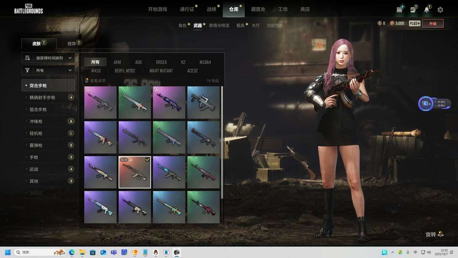Image resolution: width=458 pixels, height=258 pixels.
Task: Expand 轻机枪 category
Action: coord(48,133)
